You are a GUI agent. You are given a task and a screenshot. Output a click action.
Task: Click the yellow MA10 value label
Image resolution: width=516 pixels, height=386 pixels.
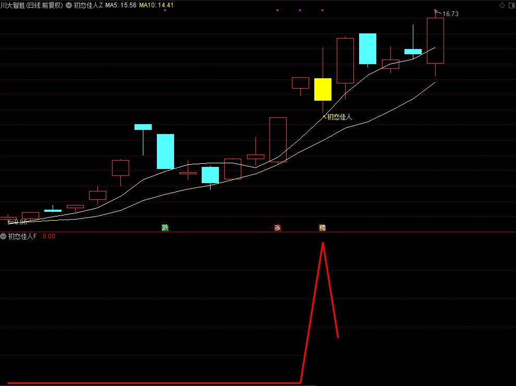coord(156,5)
